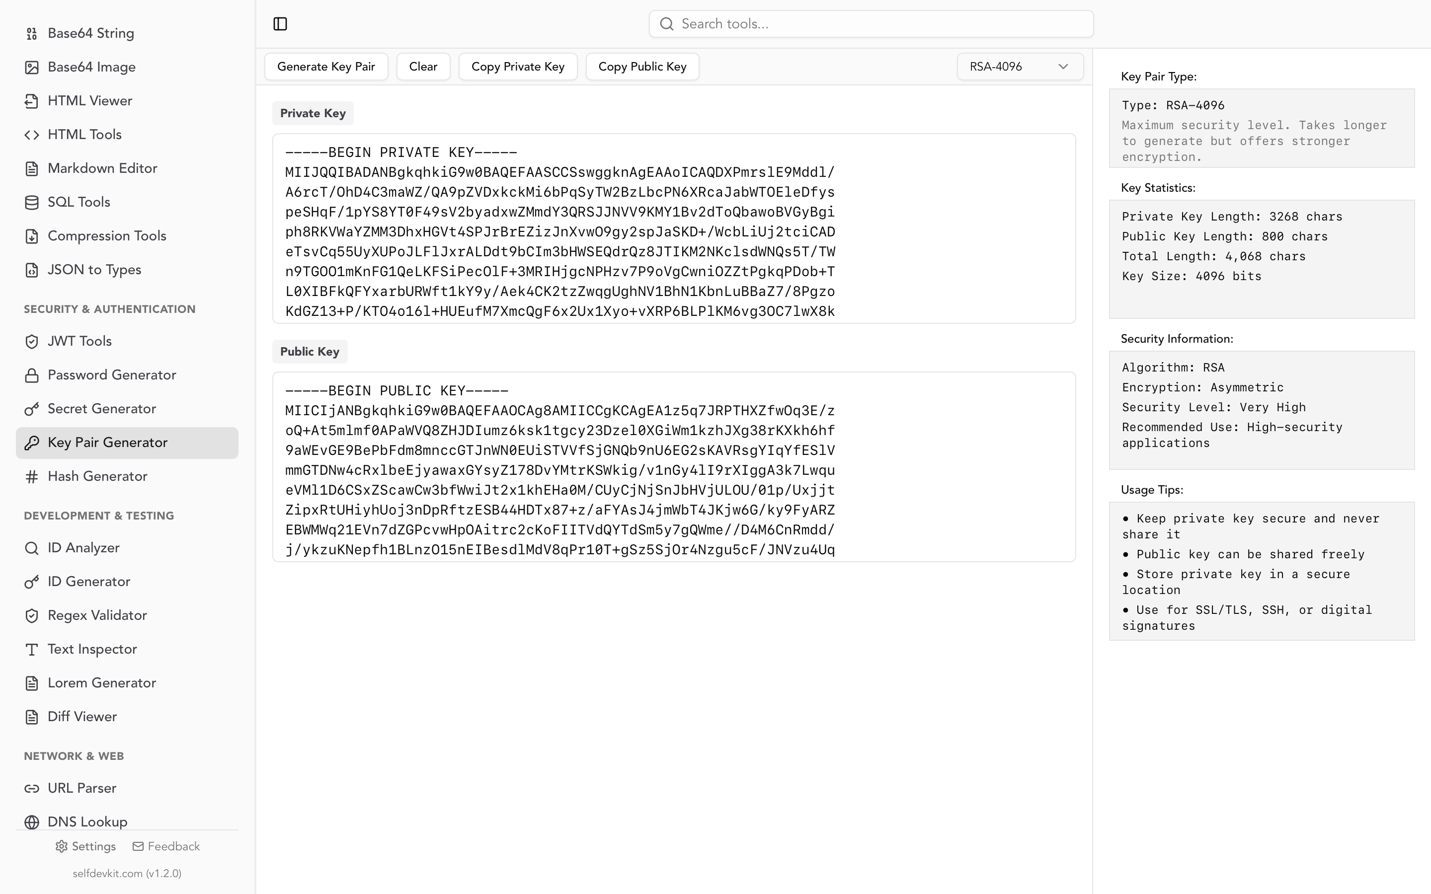Click the Base64 String icon
This screenshot has height=894, width=1431.
[x=32, y=34]
